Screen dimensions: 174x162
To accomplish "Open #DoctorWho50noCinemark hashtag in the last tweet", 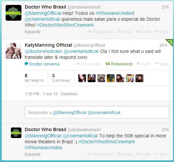I will pos(106,142).
